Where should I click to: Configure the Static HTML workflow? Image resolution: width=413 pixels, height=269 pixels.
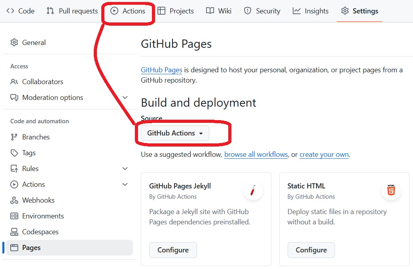311,250
